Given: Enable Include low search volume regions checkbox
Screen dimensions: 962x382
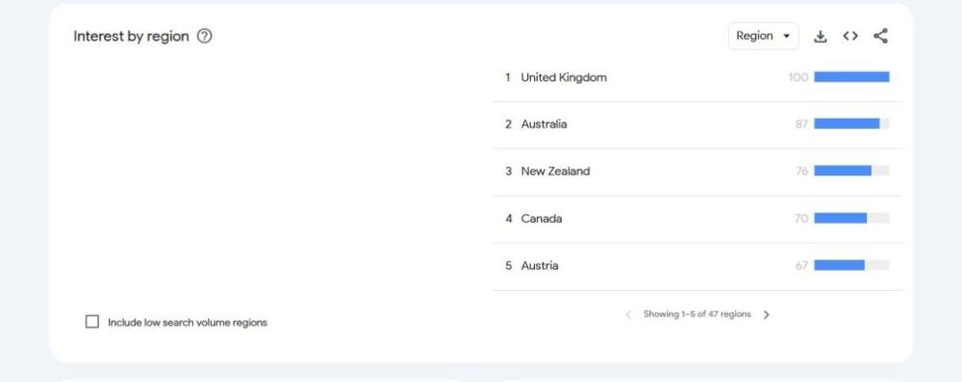Looking at the screenshot, I should 92,322.
